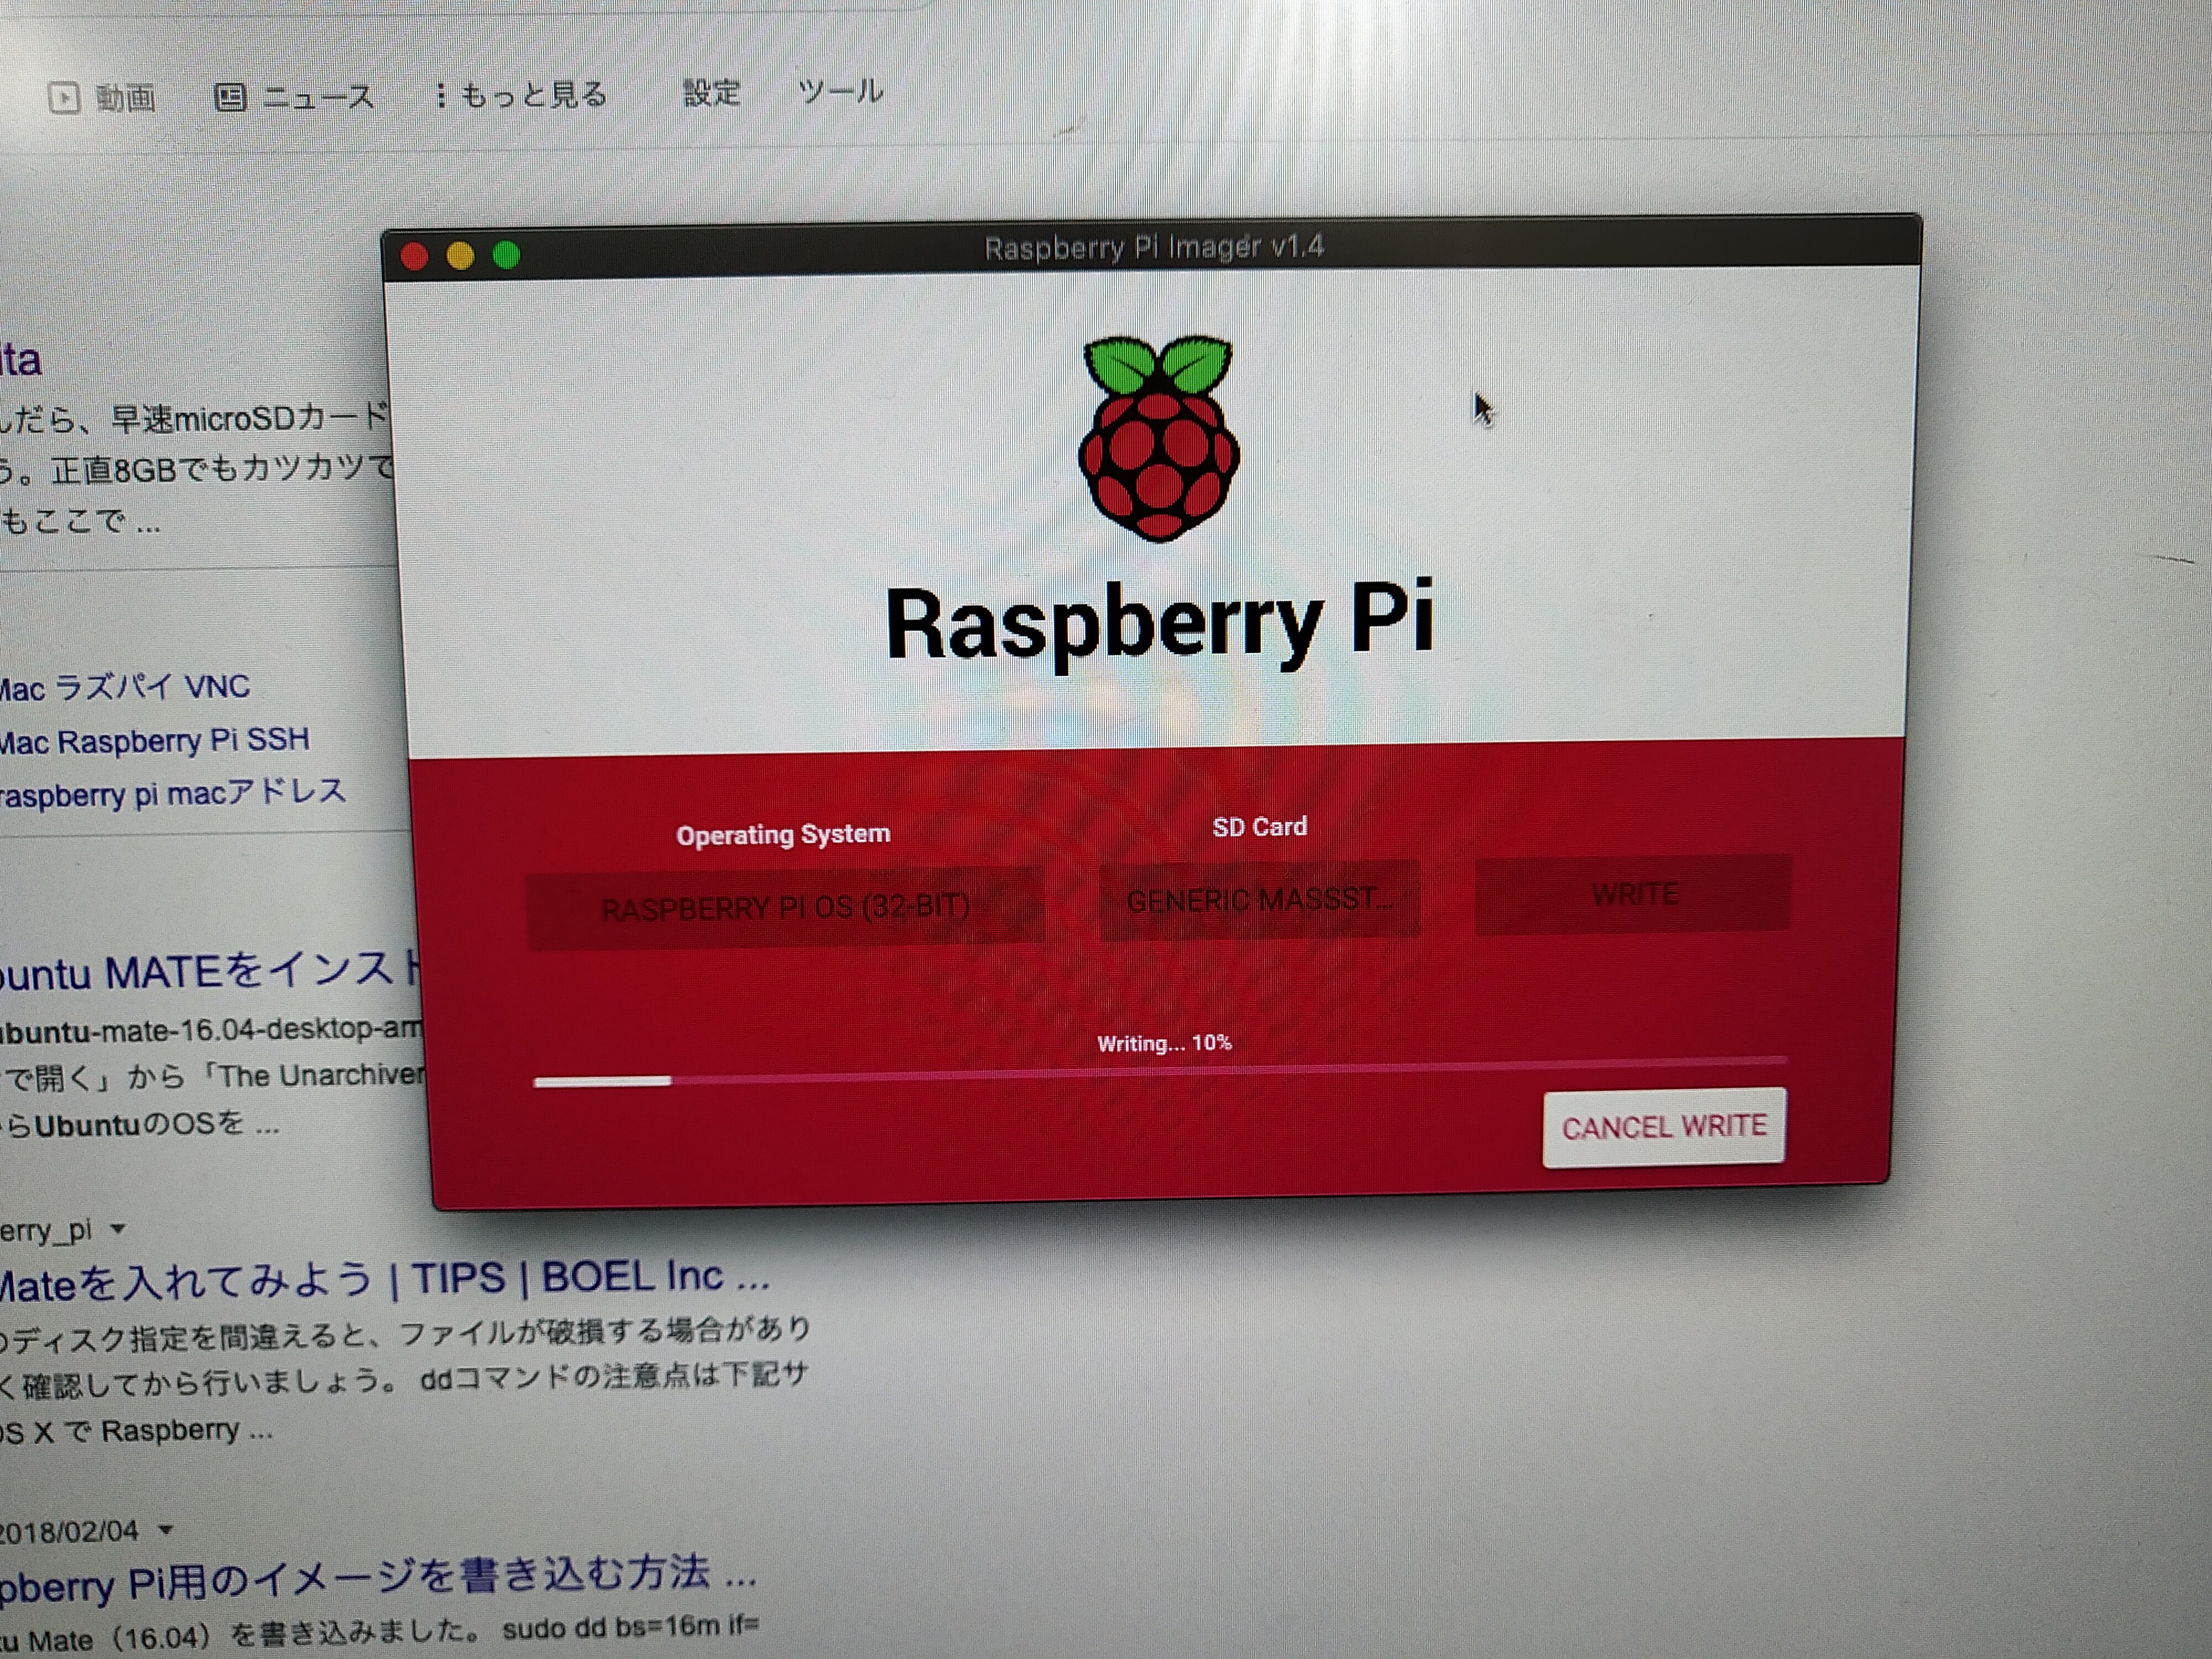This screenshot has width=2212, height=1659.
Task: Maximize the Imager window via green button
Action: [506, 255]
